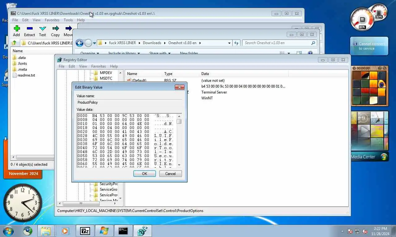Click New folder in Explorer toolbar
Screen dimensions: 396x237
tap(189, 53)
